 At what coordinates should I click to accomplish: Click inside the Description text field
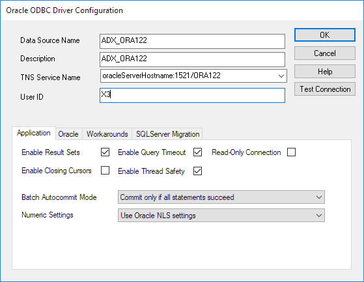click(192, 59)
